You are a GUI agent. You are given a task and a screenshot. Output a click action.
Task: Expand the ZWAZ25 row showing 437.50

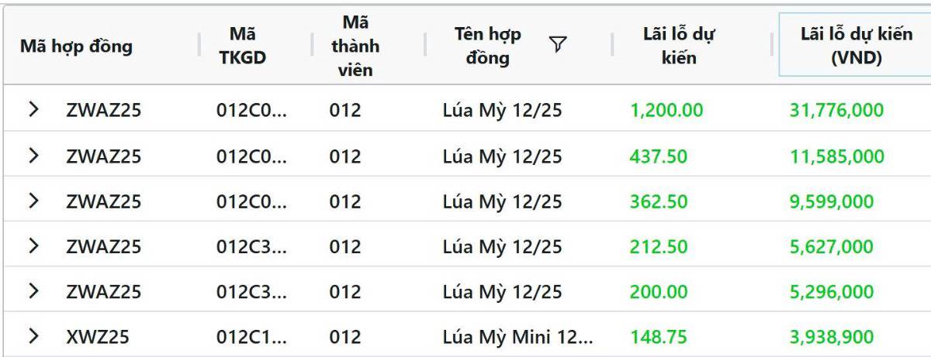33,156
